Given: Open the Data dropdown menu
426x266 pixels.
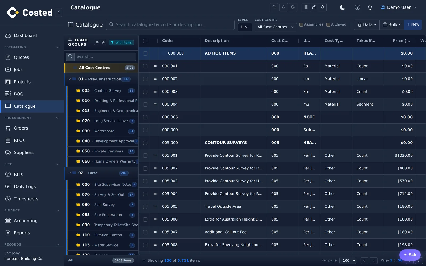Looking at the screenshot, I should (367, 24).
